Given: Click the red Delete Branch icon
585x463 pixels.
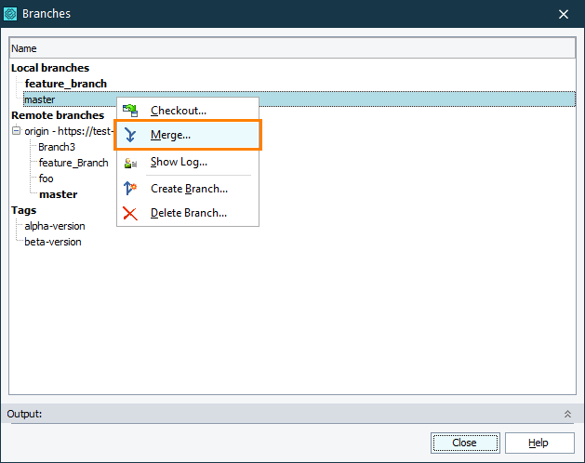Looking at the screenshot, I should tap(130, 213).
